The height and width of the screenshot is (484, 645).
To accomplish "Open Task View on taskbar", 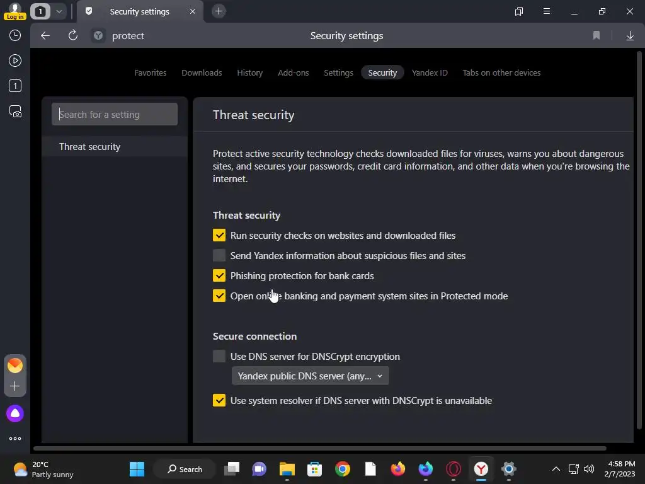I will click(x=232, y=469).
